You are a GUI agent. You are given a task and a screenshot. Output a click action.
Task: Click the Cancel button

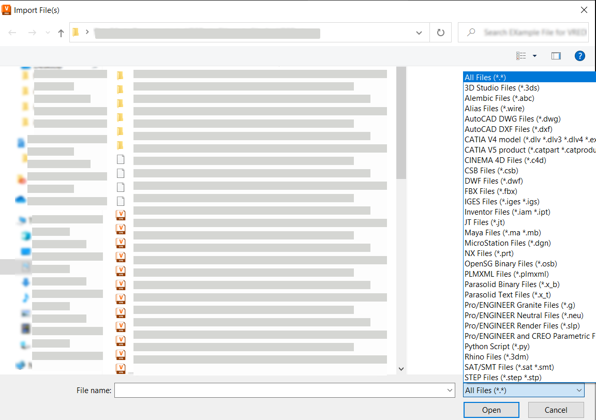pyautogui.click(x=555, y=409)
